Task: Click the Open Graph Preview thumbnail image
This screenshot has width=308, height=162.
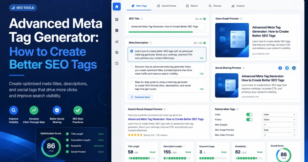Action: coord(232,40)
